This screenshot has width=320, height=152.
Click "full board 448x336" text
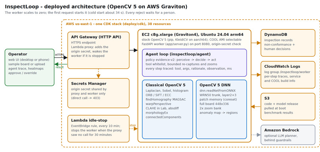(x=214, y=104)
